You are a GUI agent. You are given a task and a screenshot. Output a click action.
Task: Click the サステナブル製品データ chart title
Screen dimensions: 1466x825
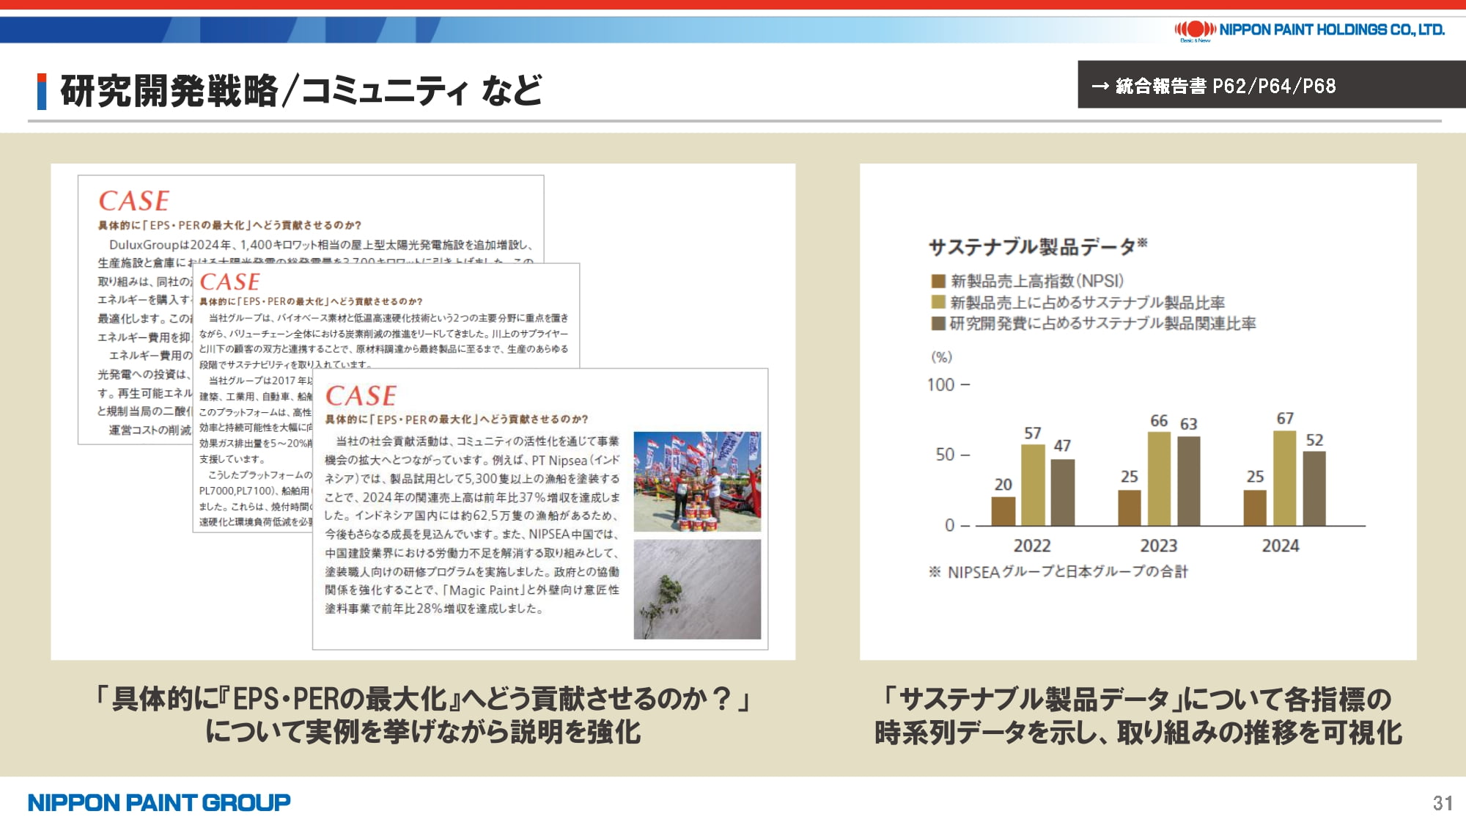[x=1037, y=246]
